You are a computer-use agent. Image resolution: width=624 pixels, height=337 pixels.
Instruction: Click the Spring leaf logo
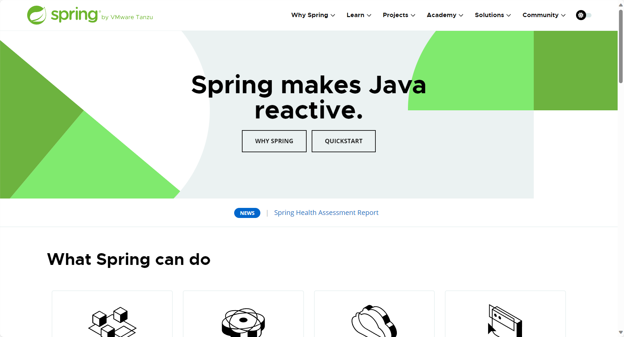click(x=36, y=15)
